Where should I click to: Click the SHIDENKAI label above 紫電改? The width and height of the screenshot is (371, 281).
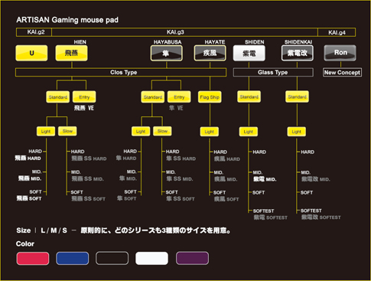coord(298,42)
